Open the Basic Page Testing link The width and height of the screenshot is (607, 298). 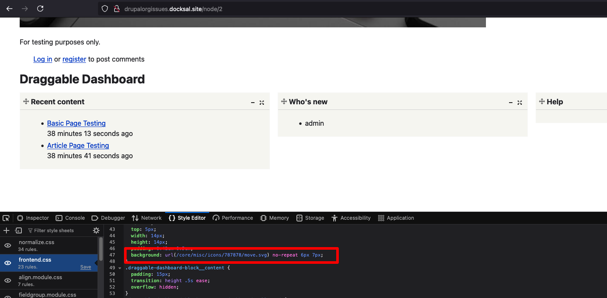[x=76, y=123]
